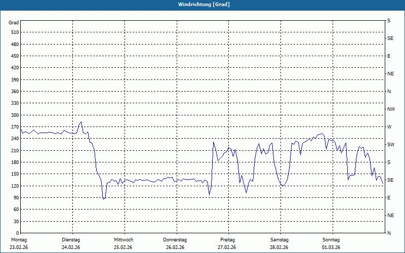The height and width of the screenshot is (253, 405).
Task: Click the 'SW' compass label on right axis
Action: pos(391,145)
